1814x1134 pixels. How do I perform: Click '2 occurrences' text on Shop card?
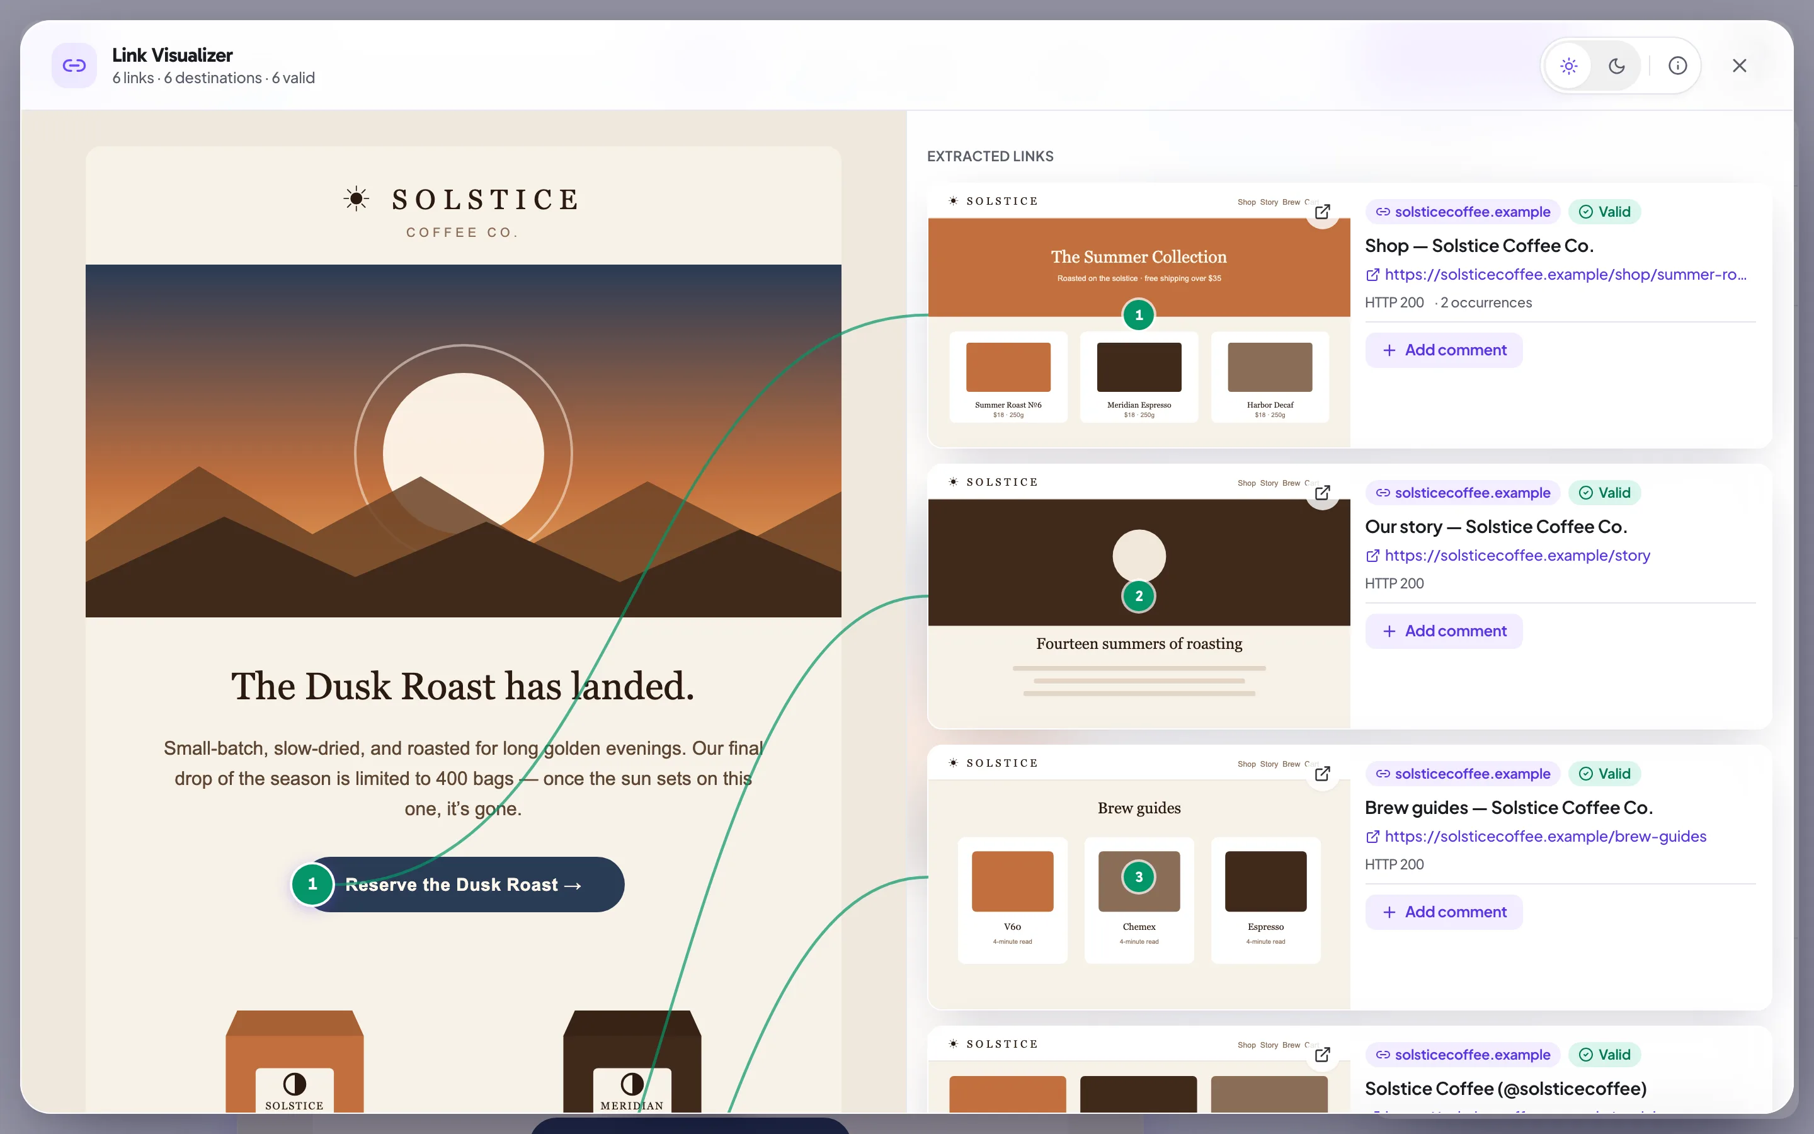(x=1486, y=303)
